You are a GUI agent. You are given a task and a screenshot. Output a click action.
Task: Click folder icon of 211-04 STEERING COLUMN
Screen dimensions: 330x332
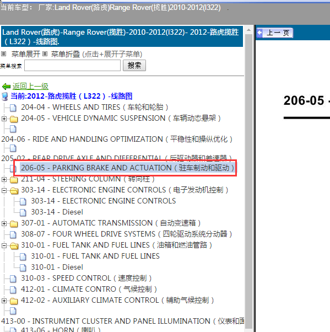click(14, 180)
